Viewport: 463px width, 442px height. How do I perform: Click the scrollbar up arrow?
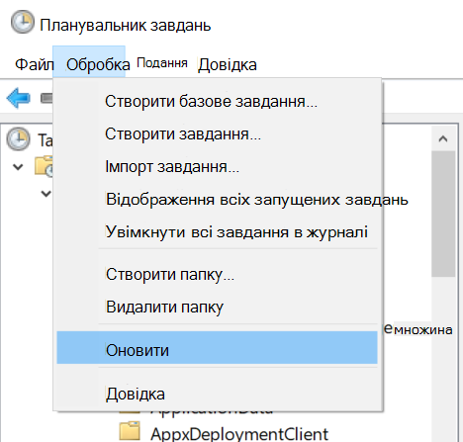point(443,138)
